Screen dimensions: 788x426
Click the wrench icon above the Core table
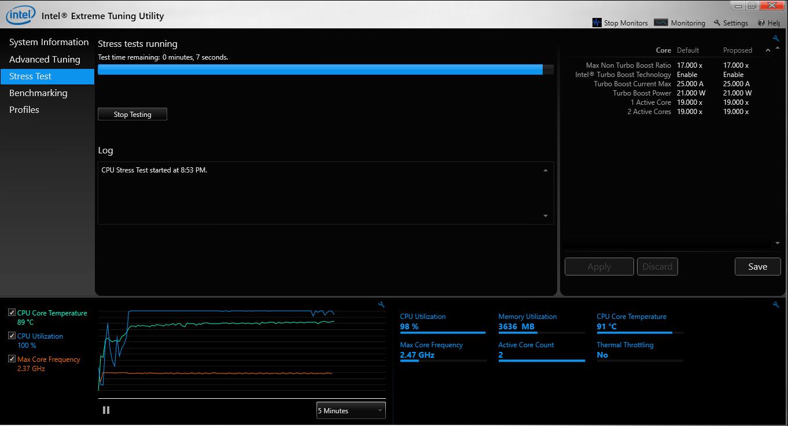pos(776,39)
